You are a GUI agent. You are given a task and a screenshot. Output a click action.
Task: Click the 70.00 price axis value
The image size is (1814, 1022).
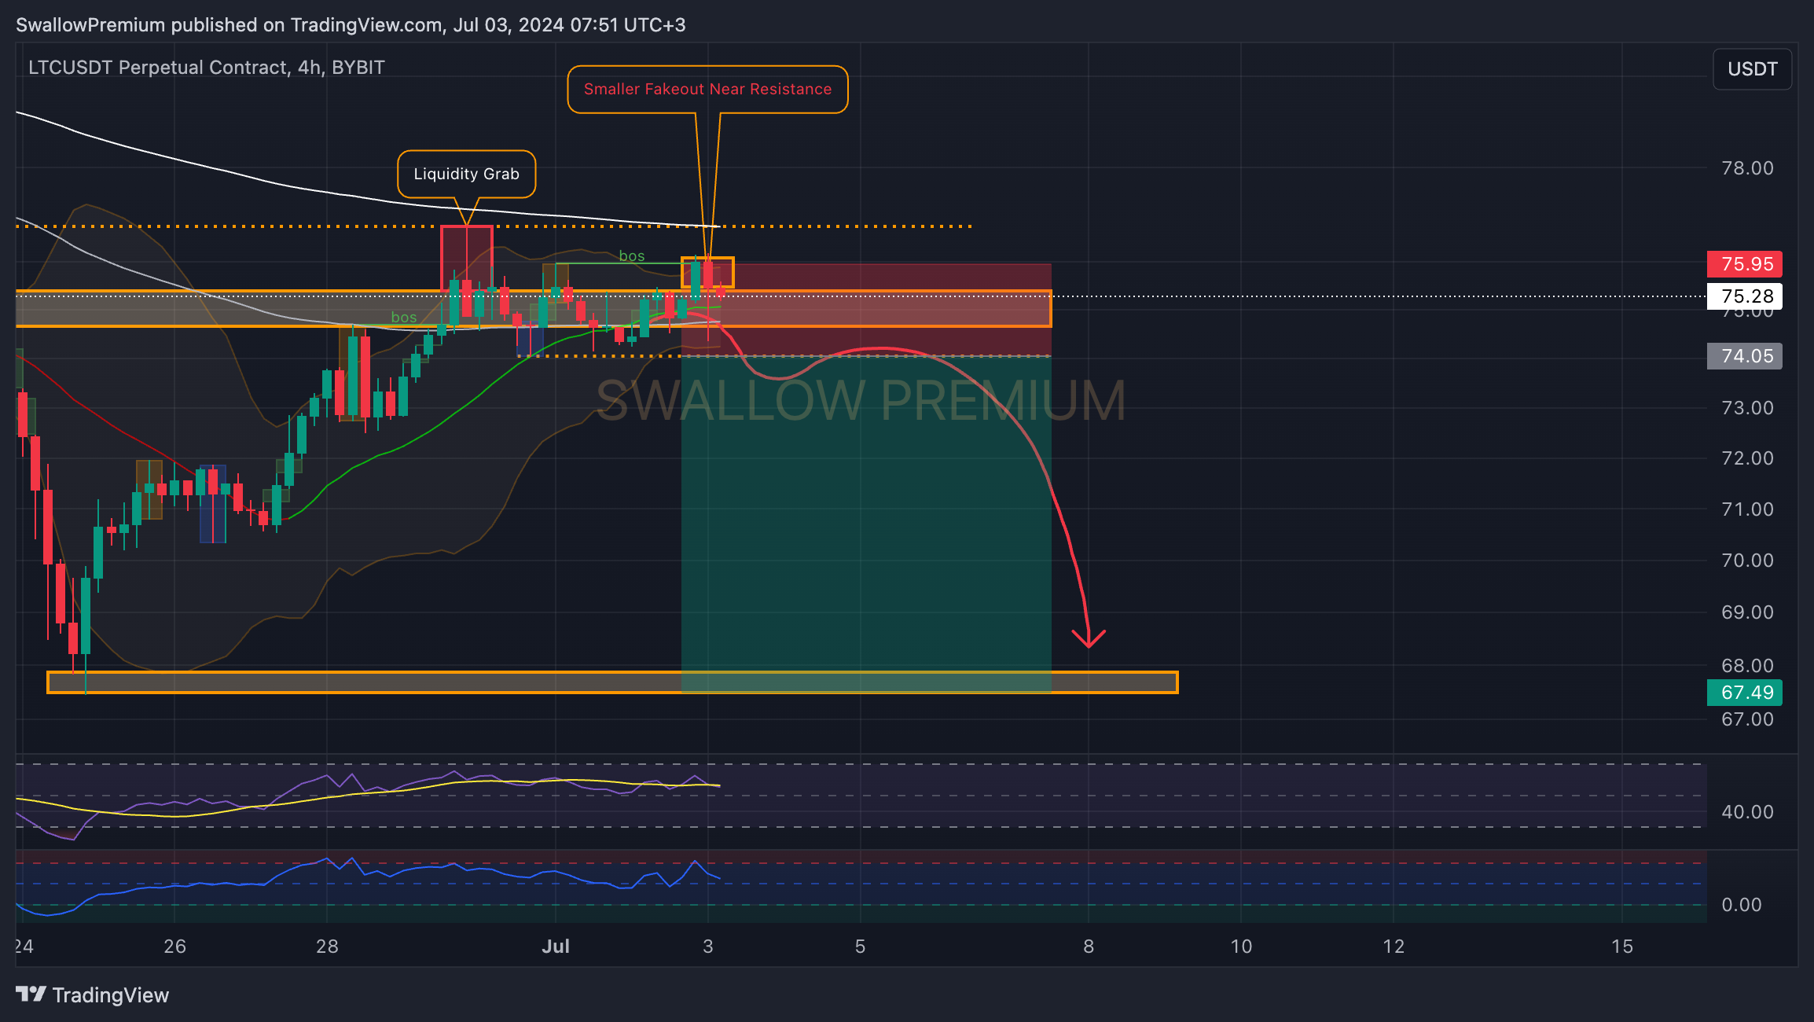coord(1747,561)
